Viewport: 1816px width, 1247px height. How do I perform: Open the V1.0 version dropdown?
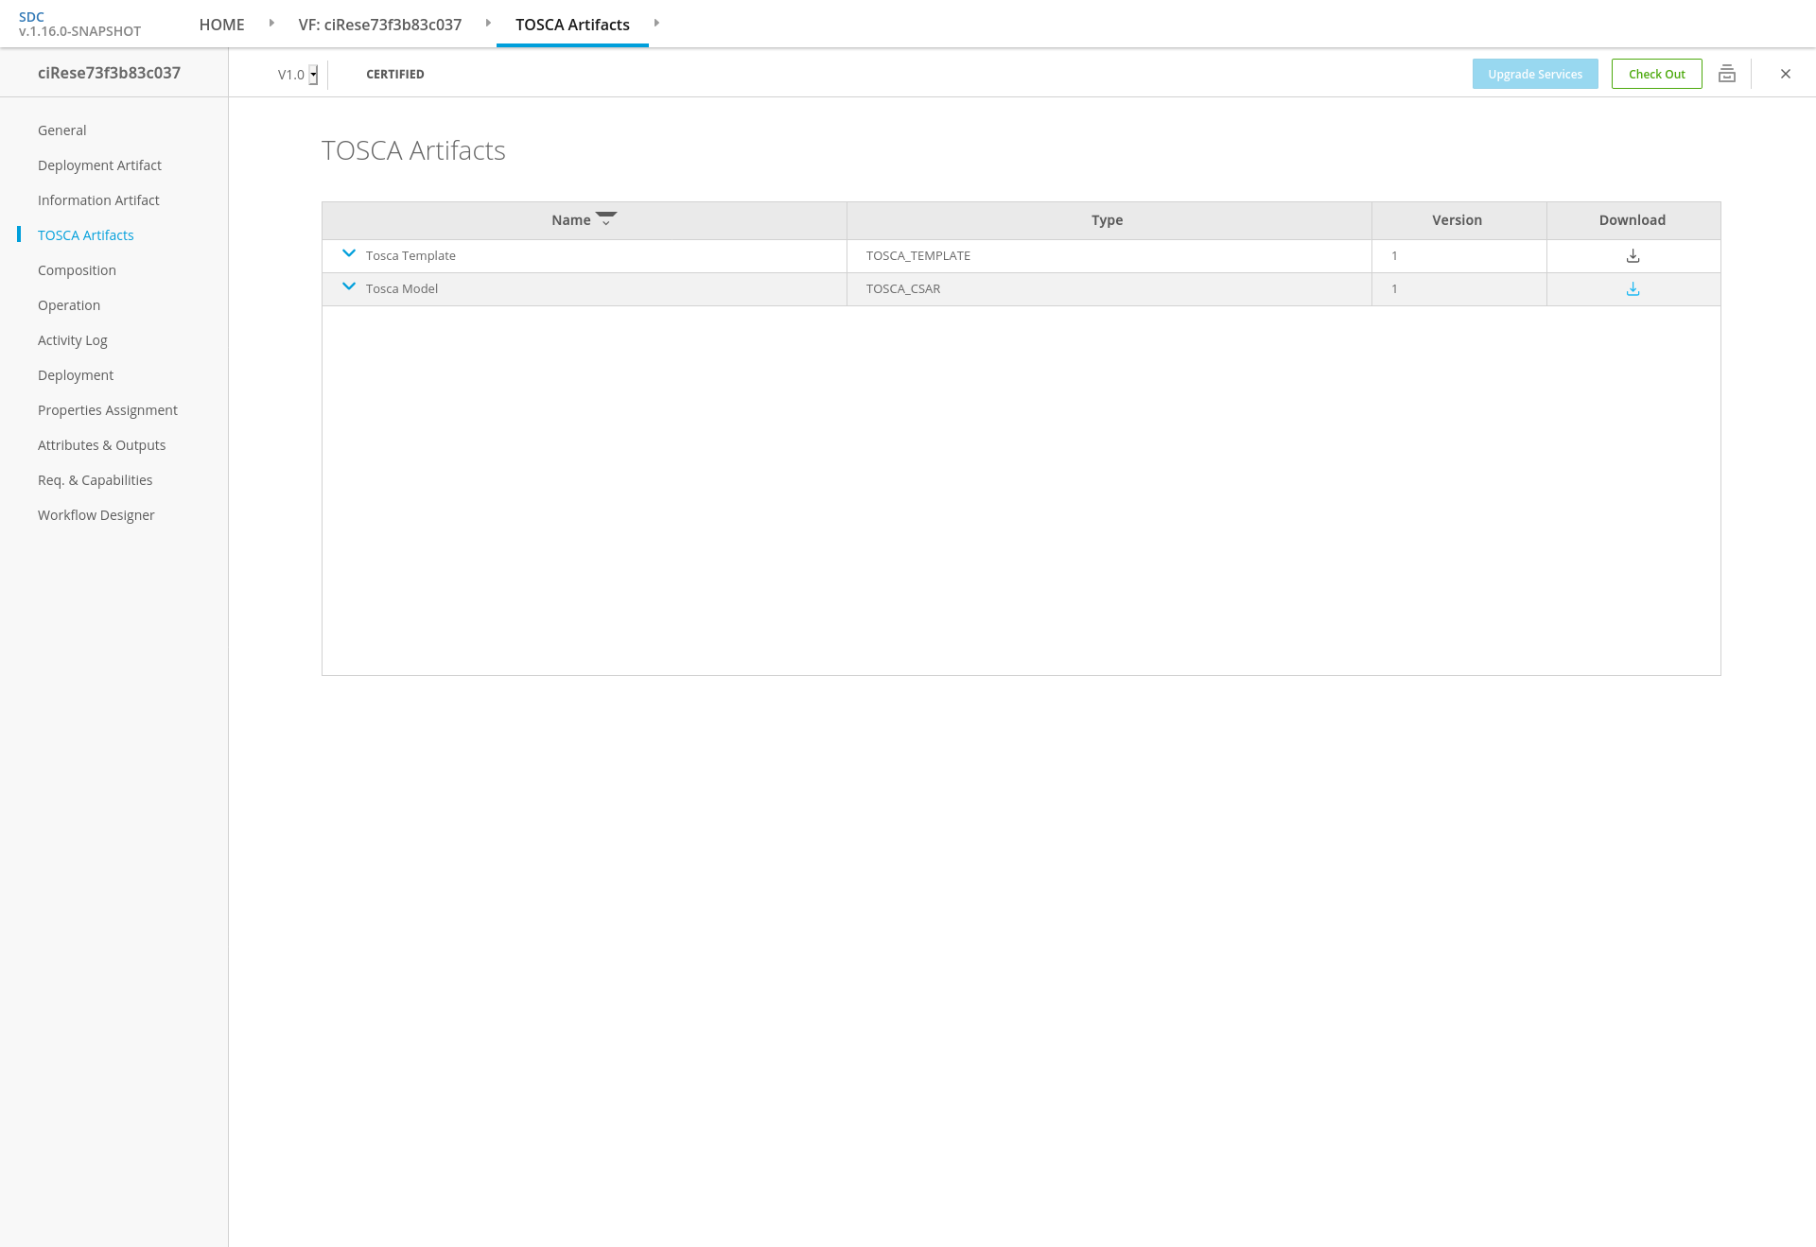tap(313, 75)
